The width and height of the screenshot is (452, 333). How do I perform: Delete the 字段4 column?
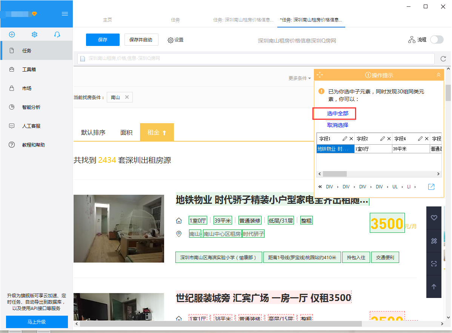click(427, 139)
